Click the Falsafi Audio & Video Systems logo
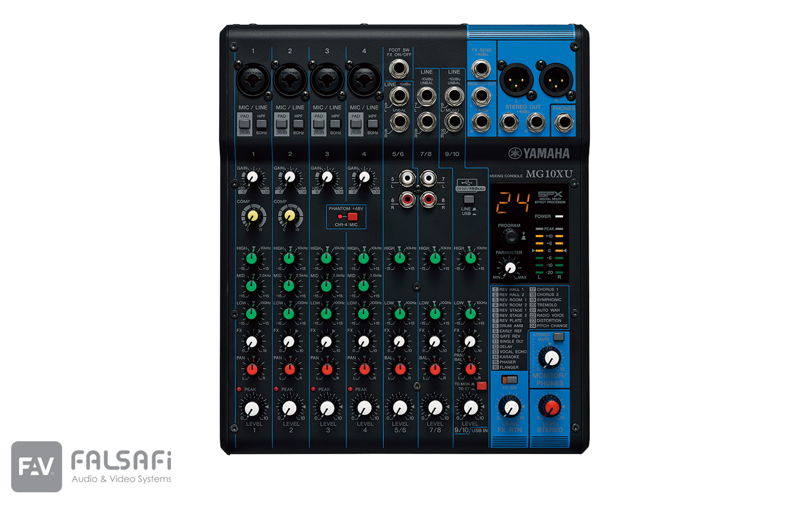This screenshot has width=809, height=506. 92,467
